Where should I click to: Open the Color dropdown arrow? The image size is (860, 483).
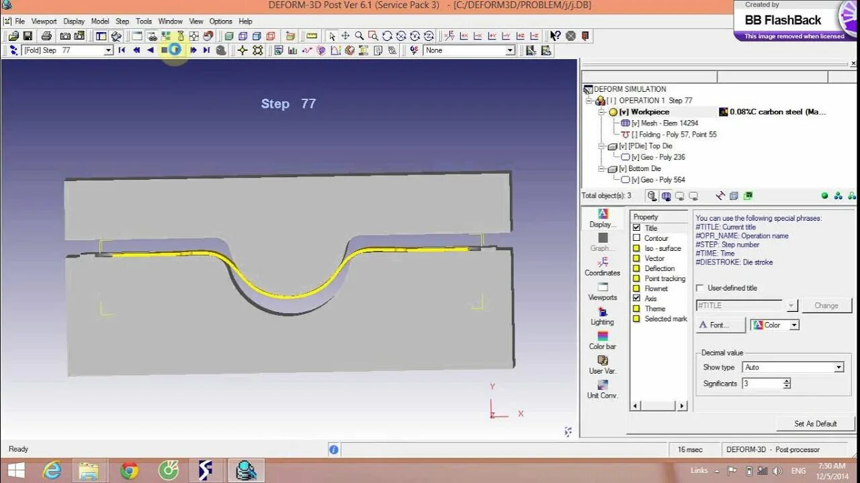793,325
